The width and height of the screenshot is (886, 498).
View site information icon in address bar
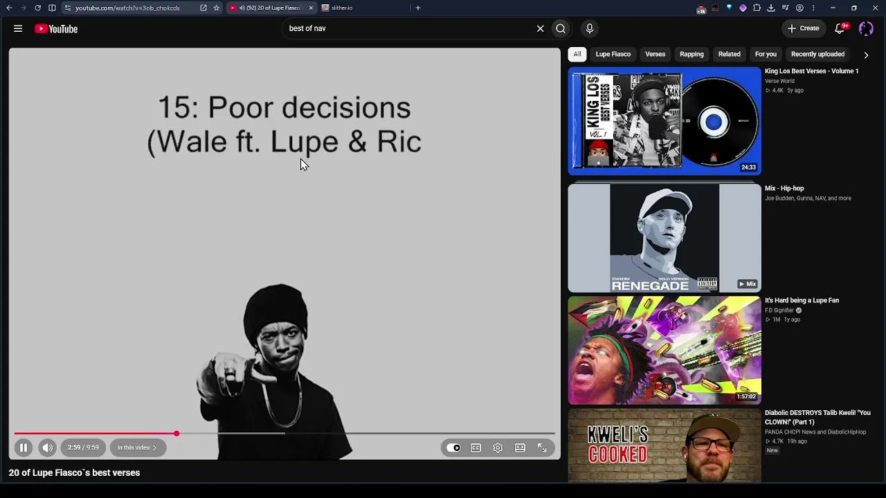pos(68,8)
